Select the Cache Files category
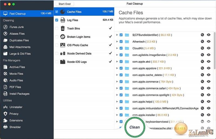 click(84, 12)
